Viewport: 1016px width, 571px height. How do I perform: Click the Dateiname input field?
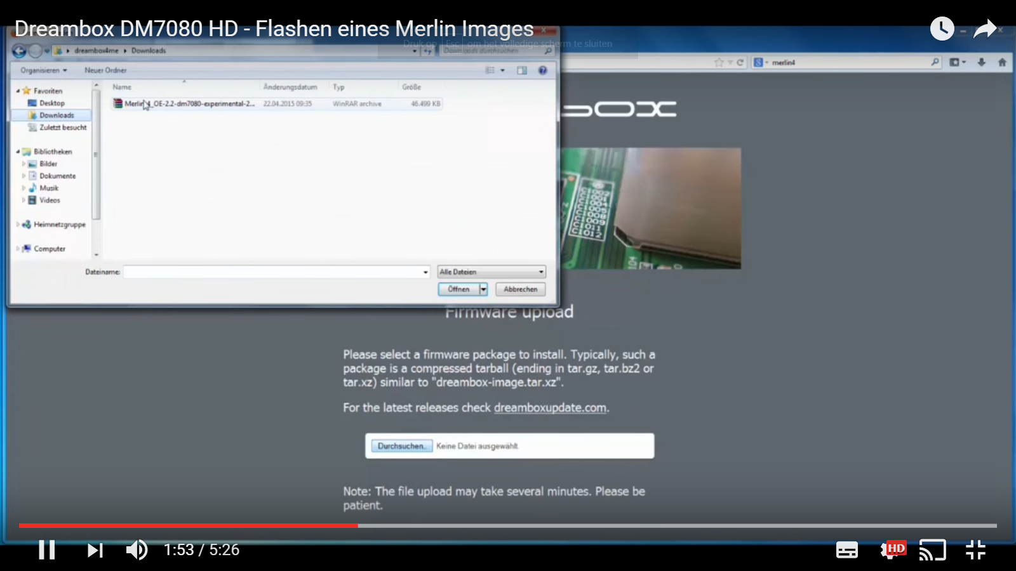click(277, 272)
